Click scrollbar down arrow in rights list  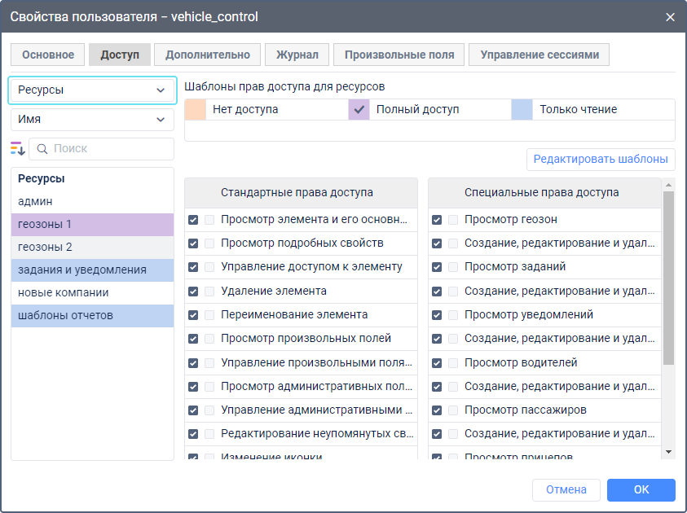pos(668,451)
